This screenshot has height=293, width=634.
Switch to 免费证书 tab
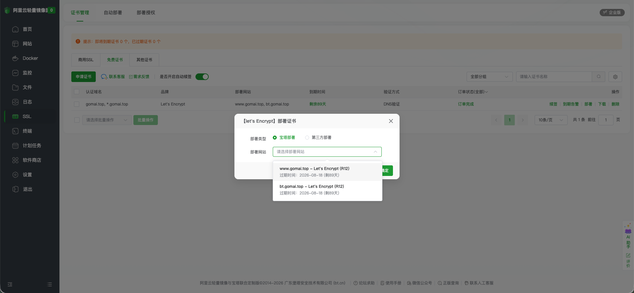(115, 60)
